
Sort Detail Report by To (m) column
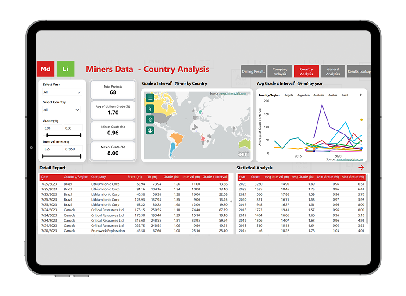point(152,177)
